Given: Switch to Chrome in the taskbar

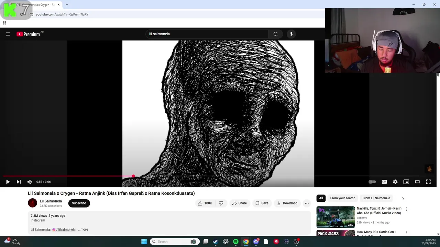Looking at the screenshot, I should pos(246,242).
